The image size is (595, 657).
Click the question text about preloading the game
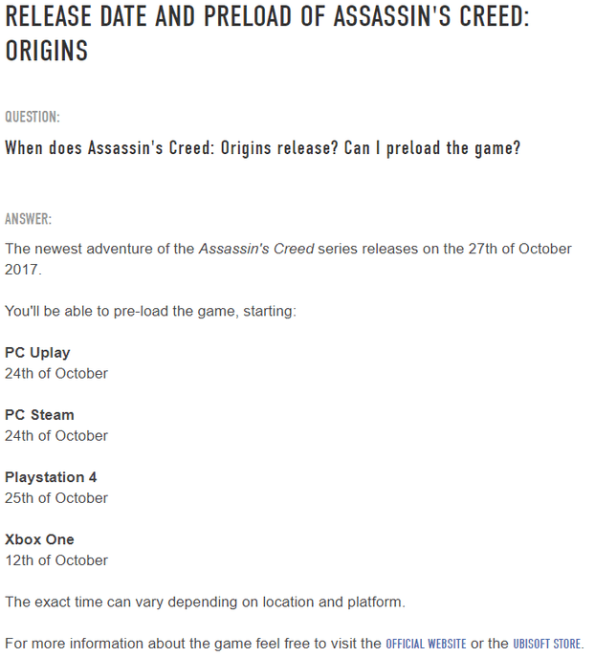pyautogui.click(x=263, y=148)
